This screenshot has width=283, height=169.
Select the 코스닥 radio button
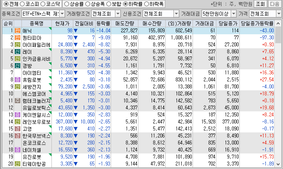pyautogui.click(x=43, y=4)
